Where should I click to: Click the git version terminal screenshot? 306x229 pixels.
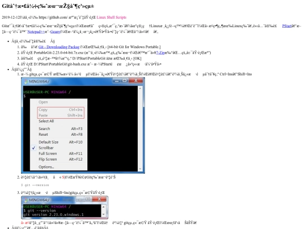65,208
